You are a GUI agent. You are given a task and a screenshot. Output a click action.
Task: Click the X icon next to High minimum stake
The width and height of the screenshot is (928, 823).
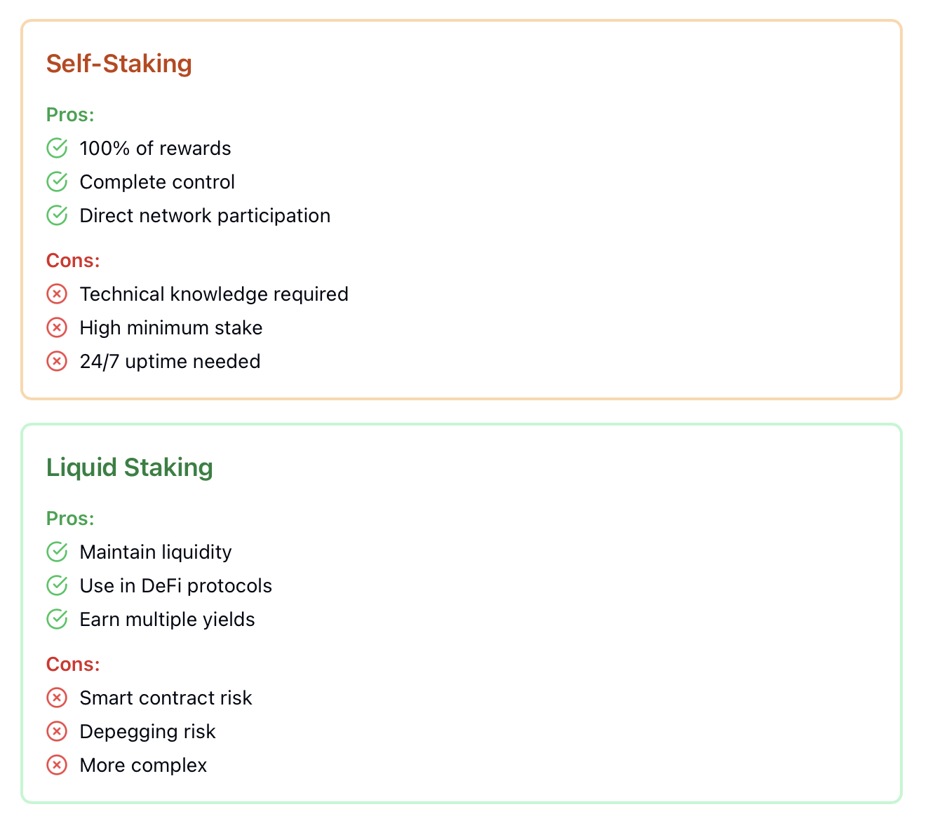57,327
